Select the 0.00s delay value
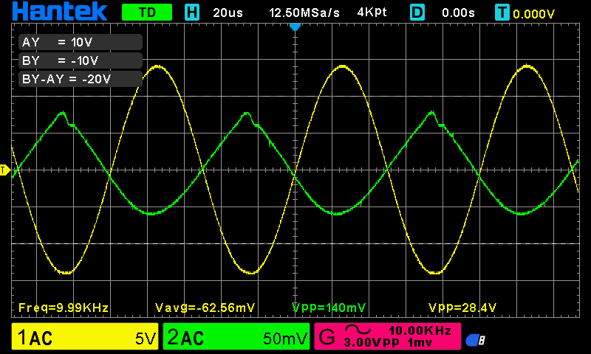Image resolution: width=591 pixels, height=354 pixels. 458,13
